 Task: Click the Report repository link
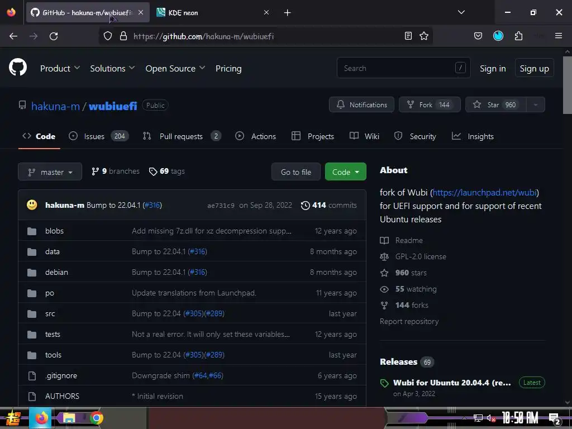pyautogui.click(x=409, y=321)
